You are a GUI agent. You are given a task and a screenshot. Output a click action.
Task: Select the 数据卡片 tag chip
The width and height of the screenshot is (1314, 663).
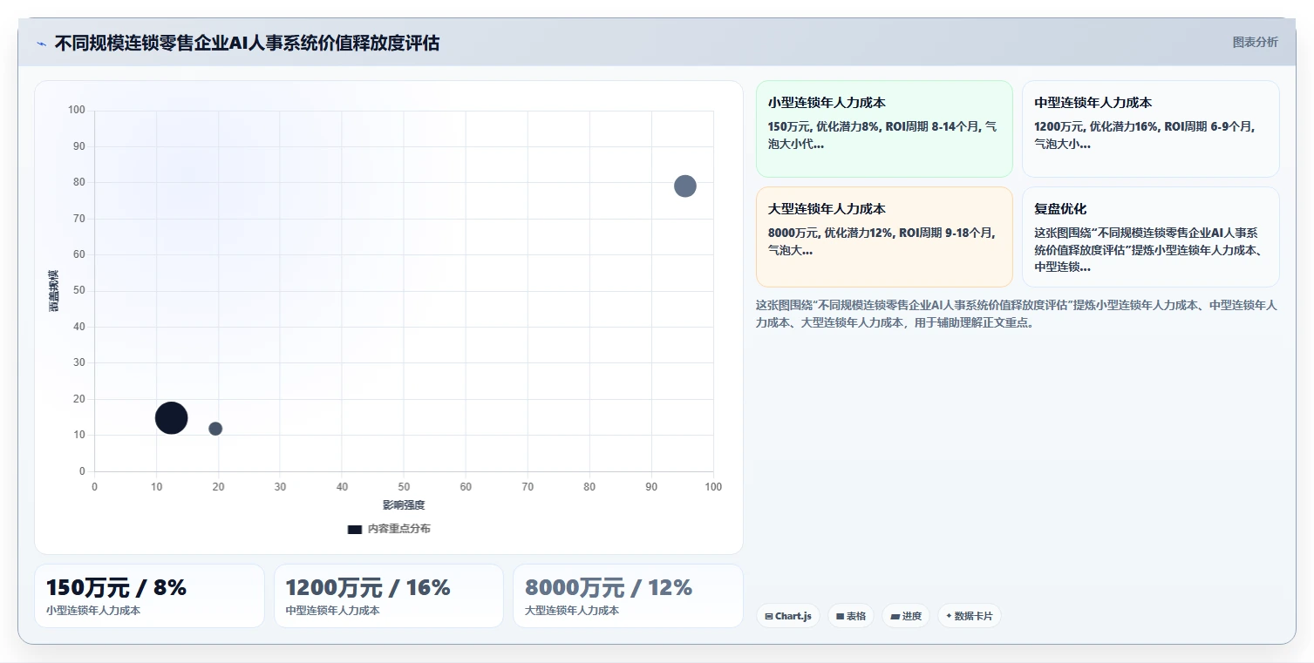pos(969,616)
